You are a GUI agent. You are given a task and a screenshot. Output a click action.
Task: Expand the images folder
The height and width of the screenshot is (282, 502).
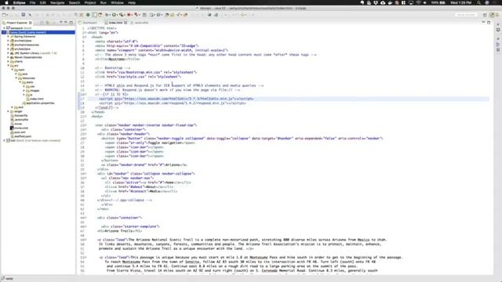24,91
